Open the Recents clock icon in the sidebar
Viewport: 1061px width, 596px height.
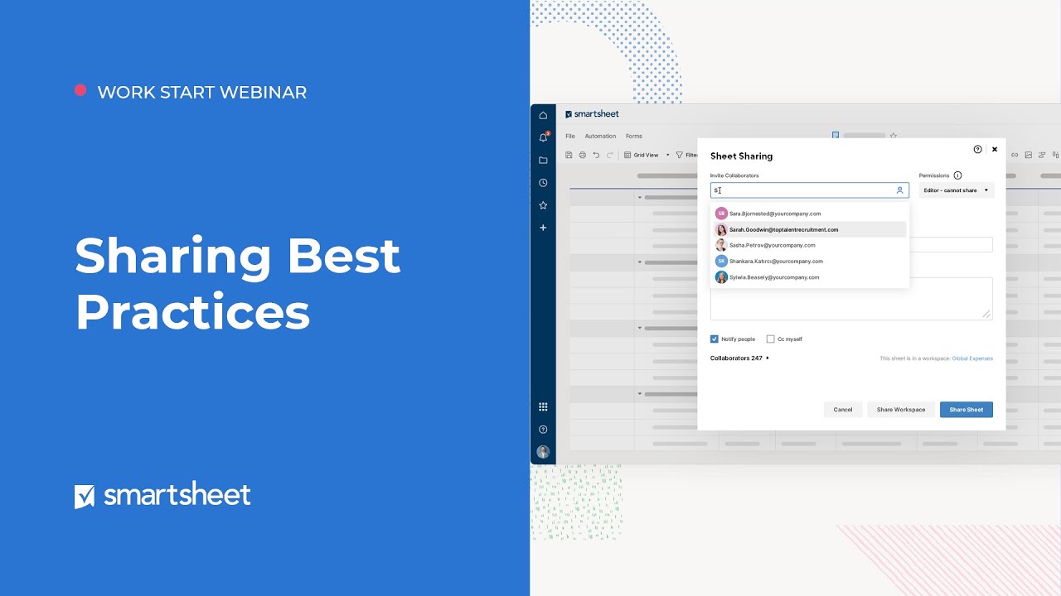pyautogui.click(x=543, y=183)
